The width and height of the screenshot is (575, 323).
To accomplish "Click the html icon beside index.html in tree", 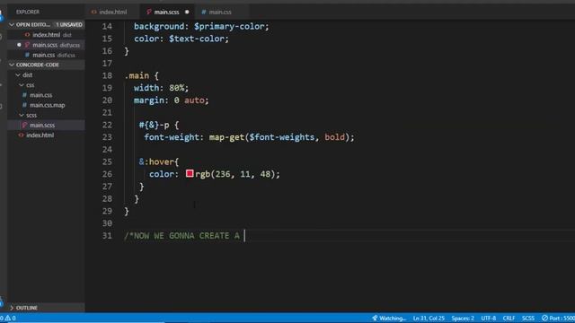I will pyautogui.click(x=21, y=135).
